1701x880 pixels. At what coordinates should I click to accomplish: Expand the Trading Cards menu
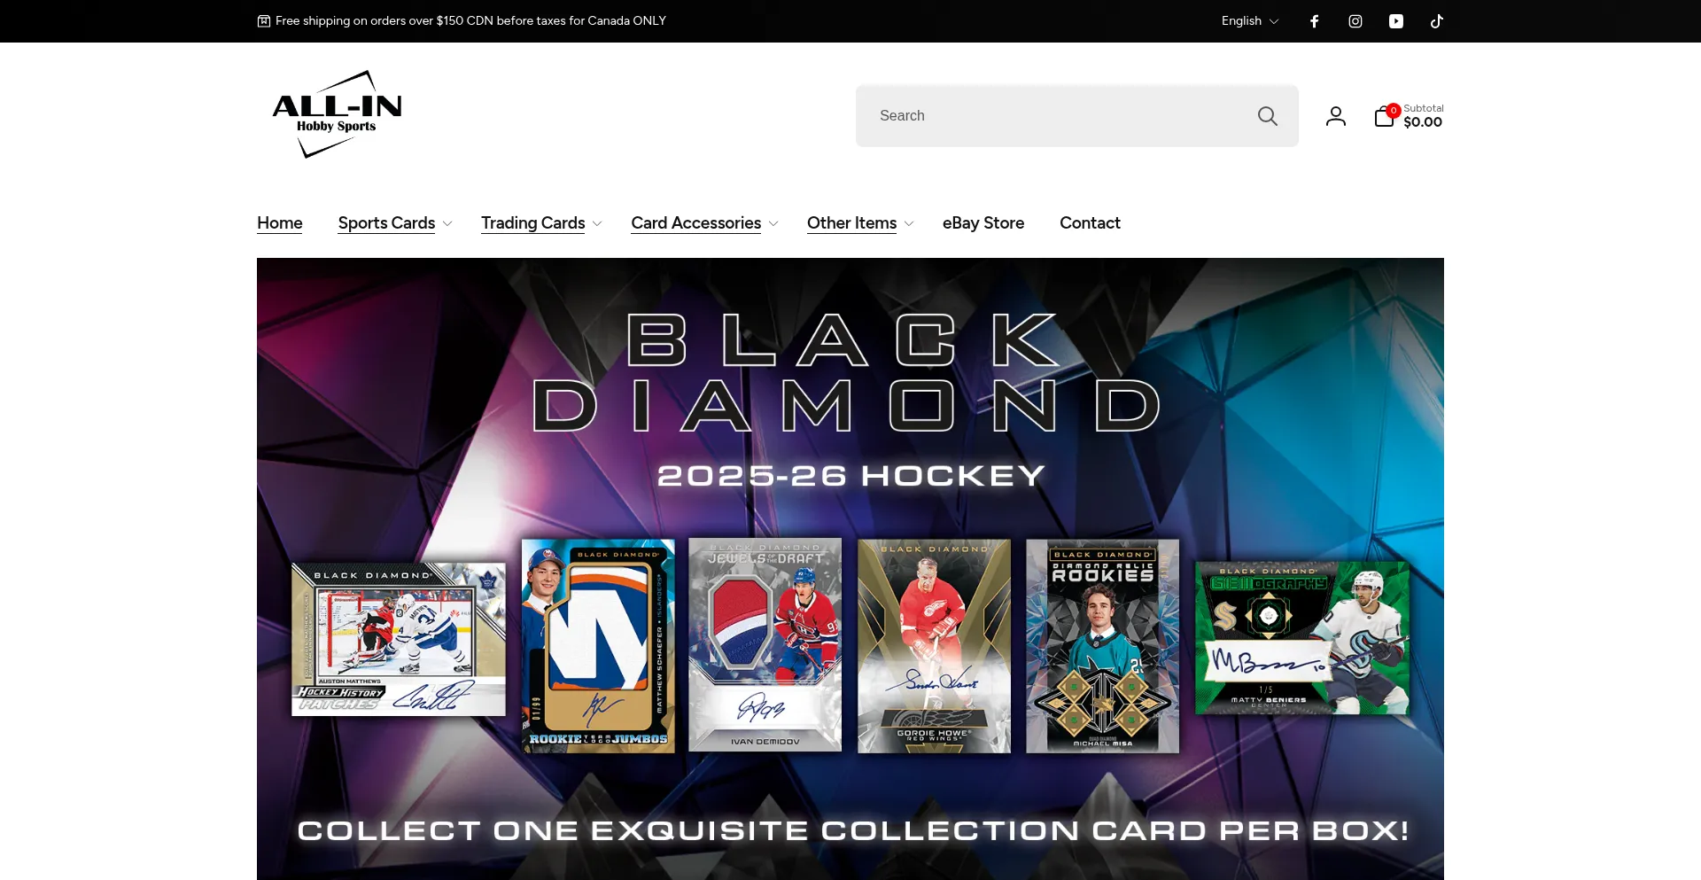(x=542, y=223)
